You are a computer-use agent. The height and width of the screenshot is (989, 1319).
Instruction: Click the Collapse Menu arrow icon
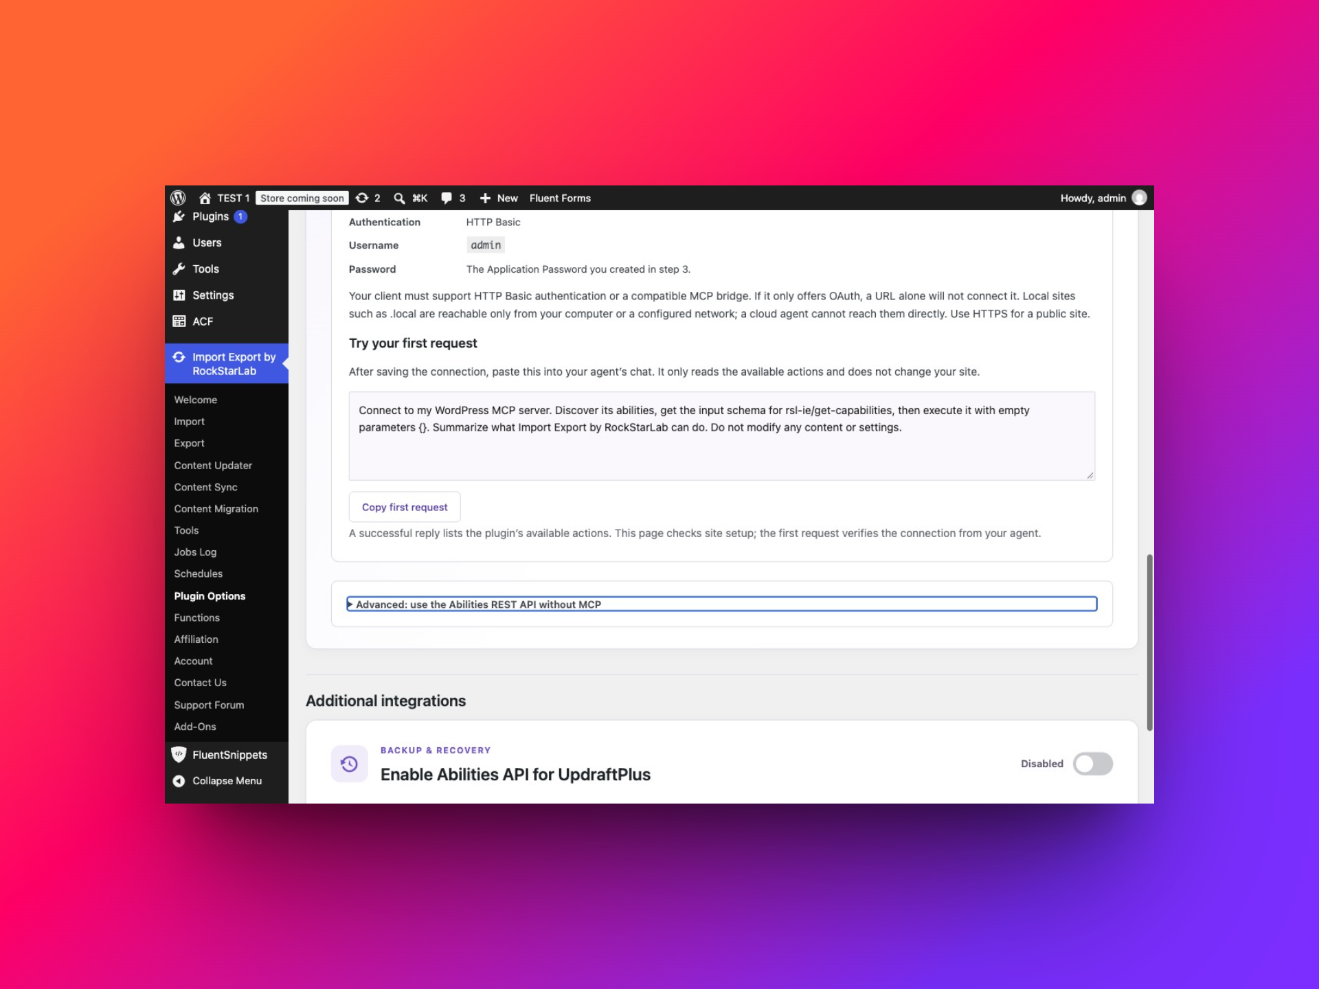(x=179, y=781)
